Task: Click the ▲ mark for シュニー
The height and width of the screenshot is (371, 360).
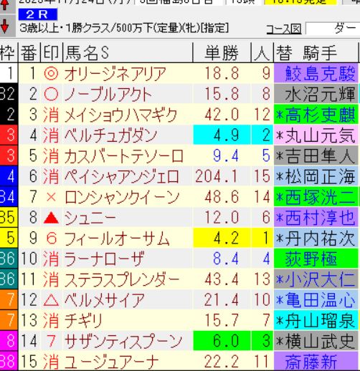Action: point(52,218)
